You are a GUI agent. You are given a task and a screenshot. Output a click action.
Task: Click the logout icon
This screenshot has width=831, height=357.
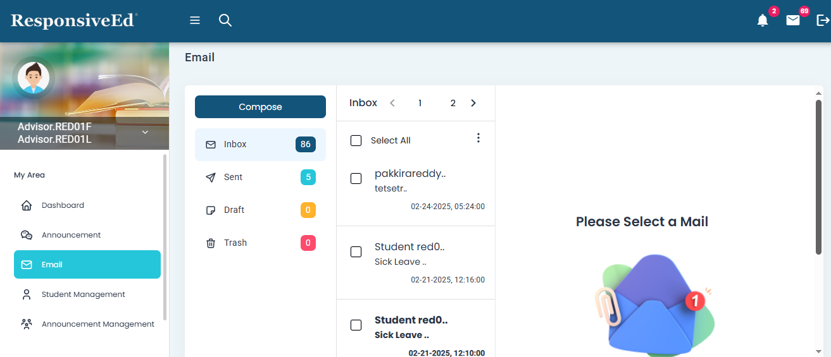click(x=823, y=21)
